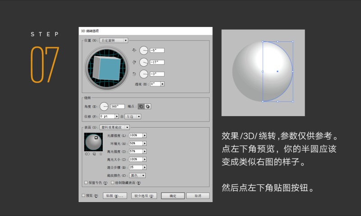This screenshot has width=361, height=216.
Task: Open the 透视 perspective arrow popup
Action: coord(162,84)
